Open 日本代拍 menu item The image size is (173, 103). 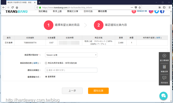coord(88,11)
